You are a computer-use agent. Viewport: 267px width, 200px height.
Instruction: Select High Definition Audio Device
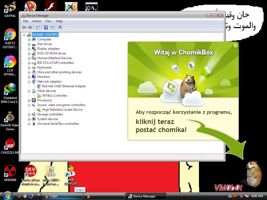click(x=62, y=110)
